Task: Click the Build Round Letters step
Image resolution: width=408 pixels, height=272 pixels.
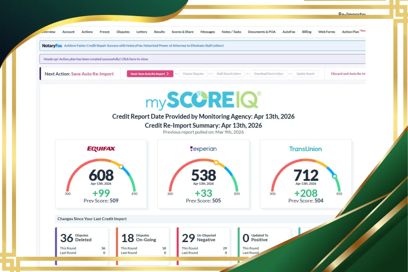Action: (x=229, y=74)
